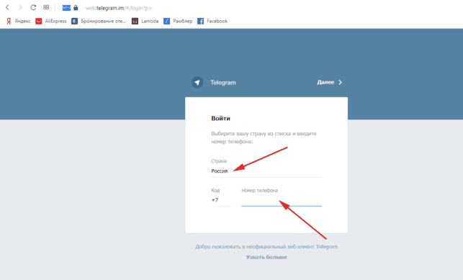463x280 pixels.
Task: Click the padlock security icon
Action: click(x=76, y=8)
